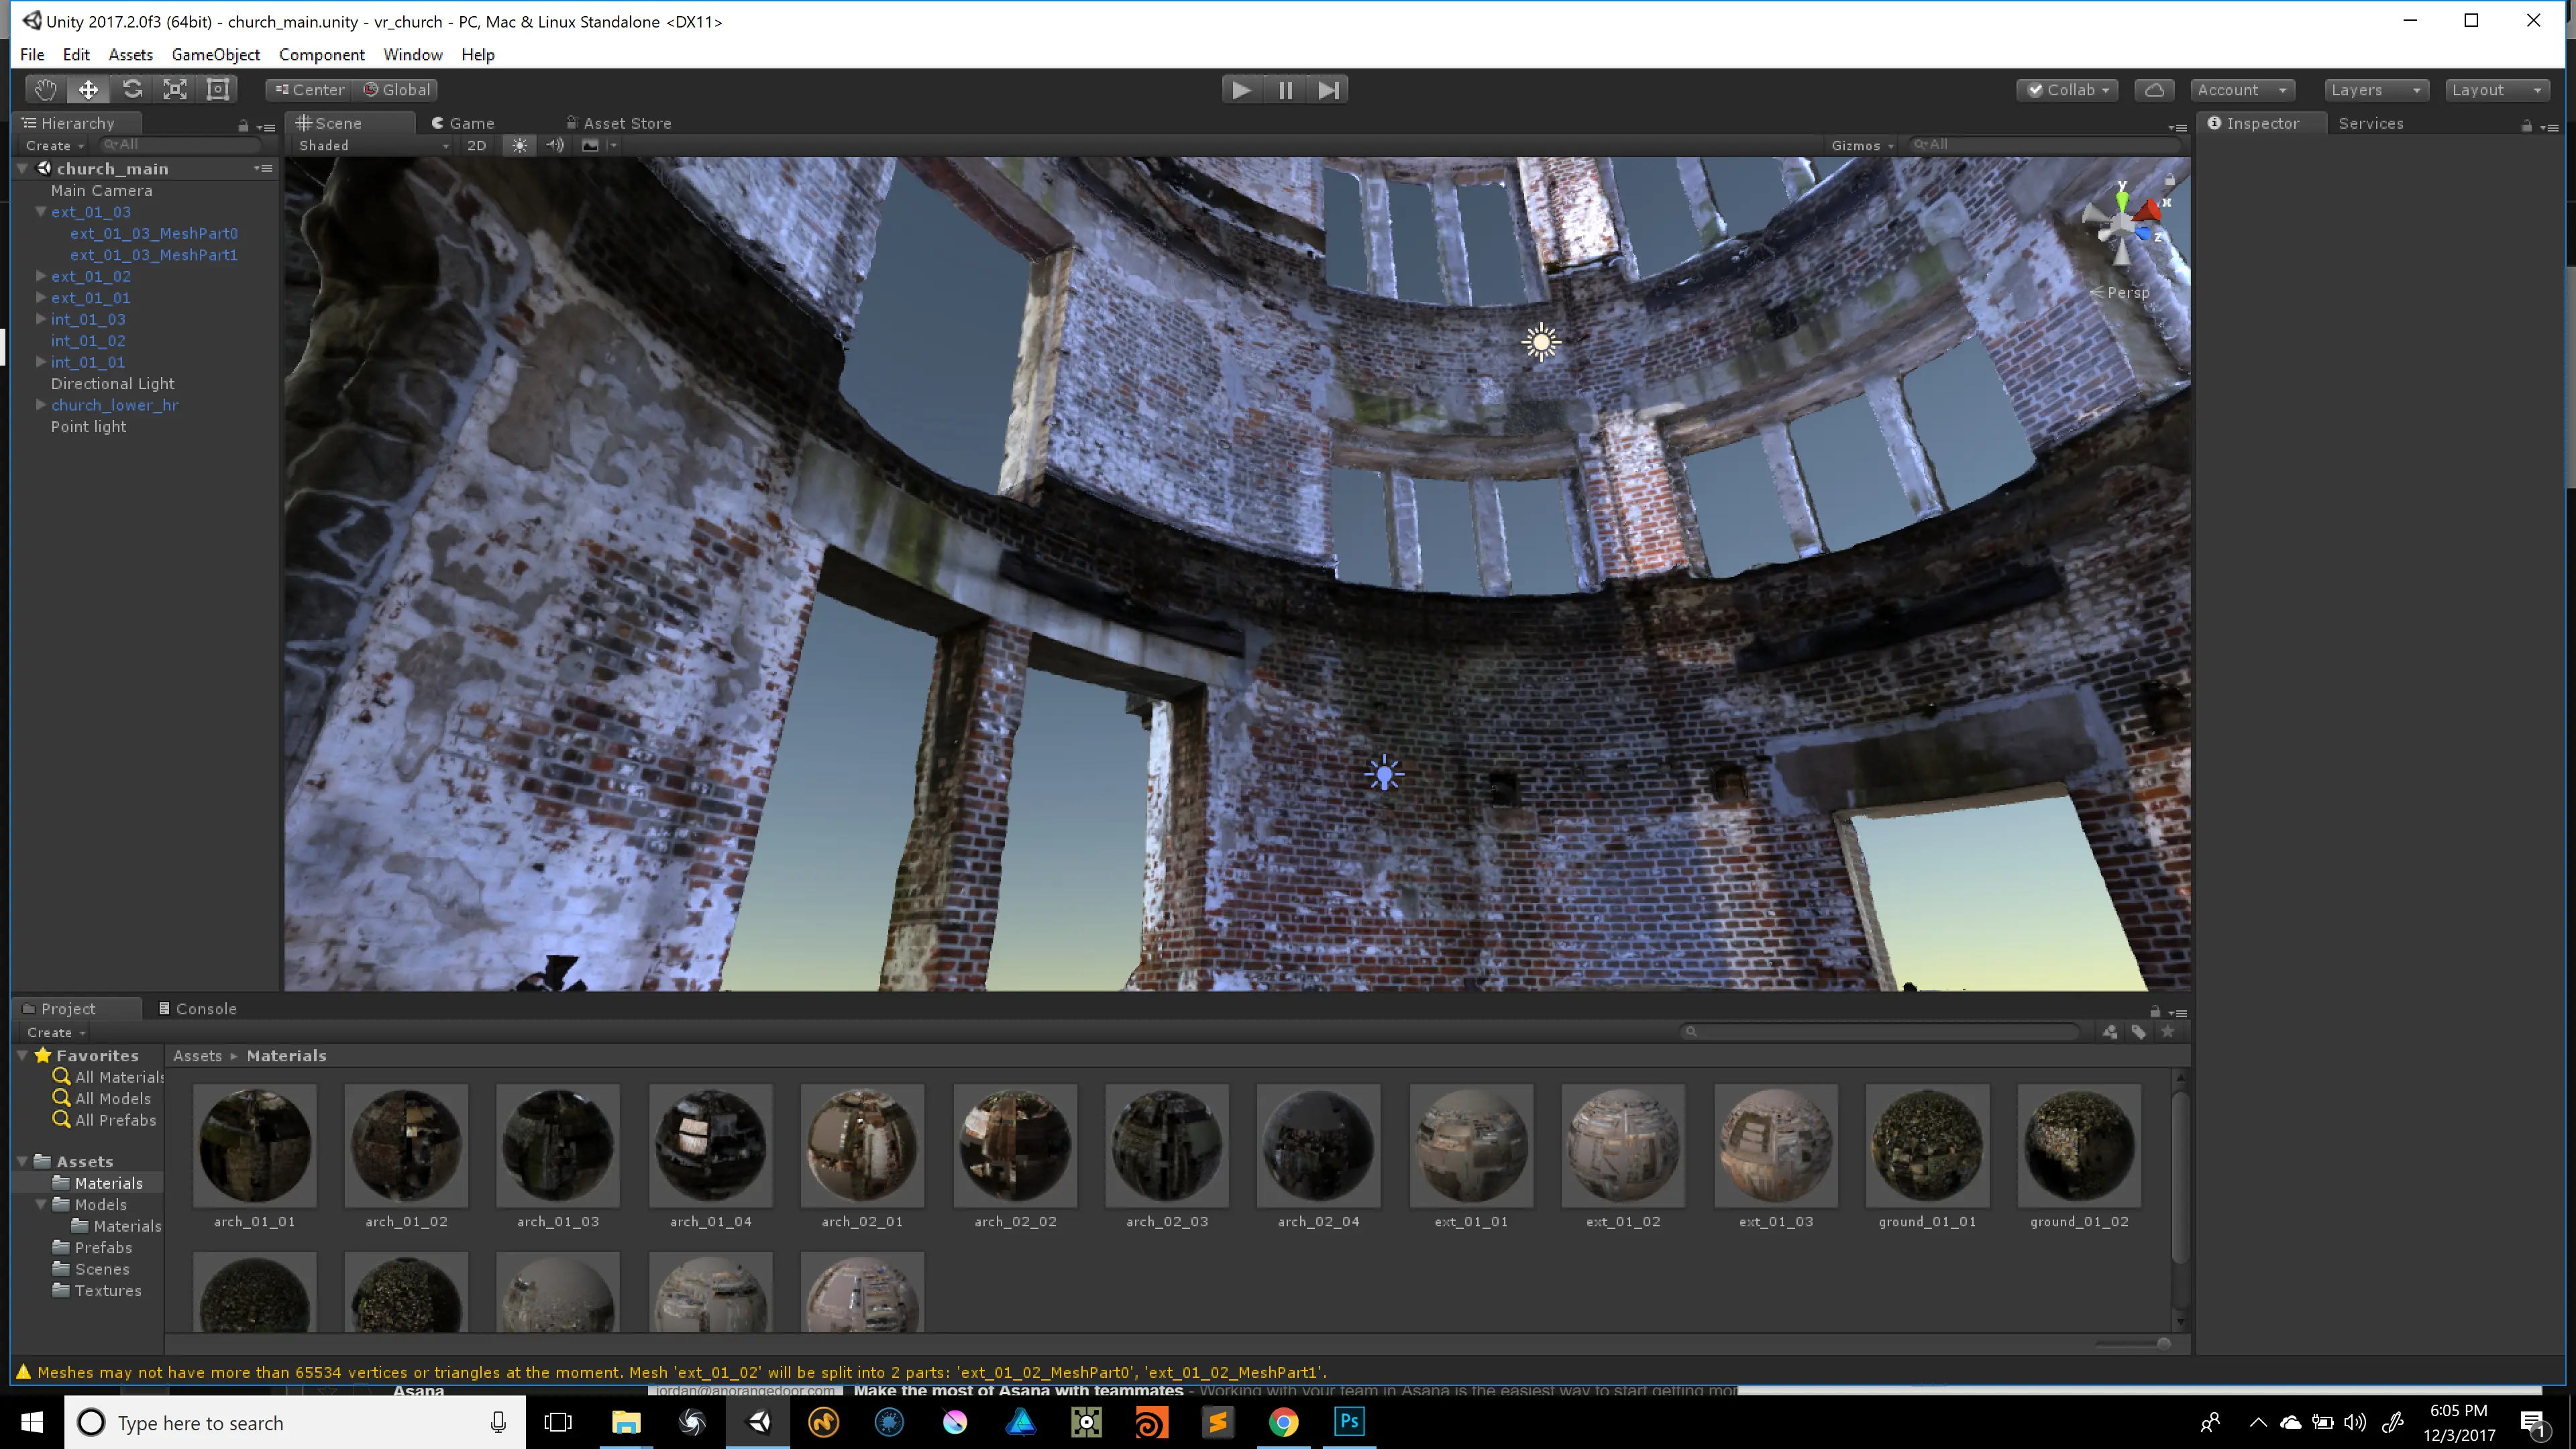Click the Assets breadcrumb in Project
2576x1449 pixels.
coord(197,1055)
